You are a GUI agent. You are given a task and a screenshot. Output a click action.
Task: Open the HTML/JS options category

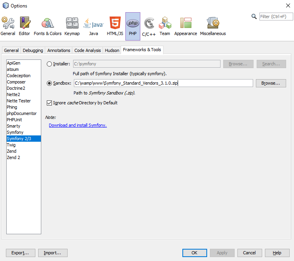click(x=115, y=26)
